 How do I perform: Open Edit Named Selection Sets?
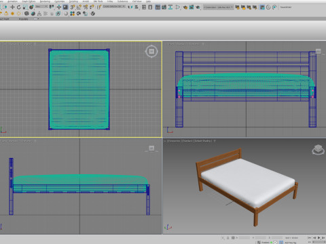tap(99, 7)
